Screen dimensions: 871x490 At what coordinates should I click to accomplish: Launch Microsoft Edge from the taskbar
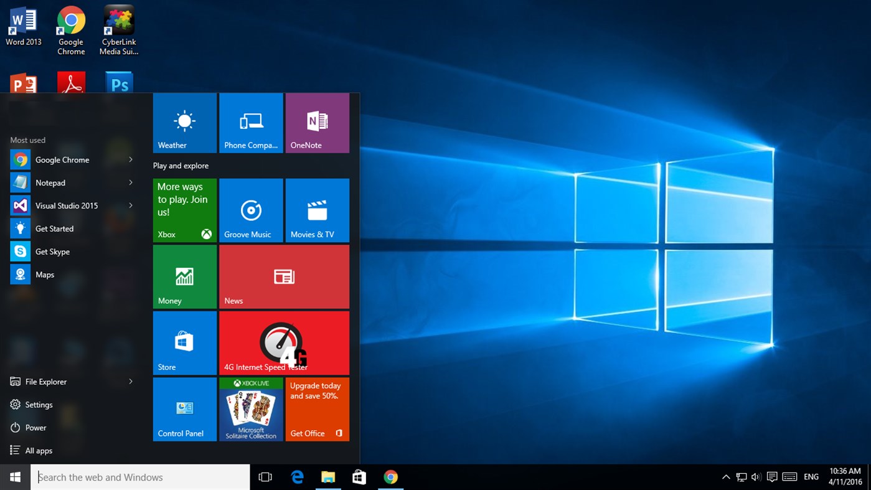point(297,477)
